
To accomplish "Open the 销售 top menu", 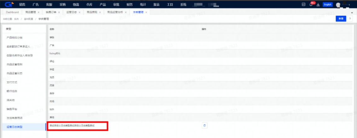I will pyautogui.click(x=22, y=4).
